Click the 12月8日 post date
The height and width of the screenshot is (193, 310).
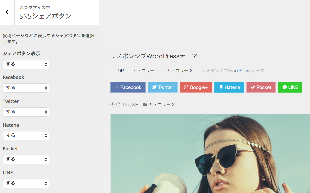[x=130, y=105]
